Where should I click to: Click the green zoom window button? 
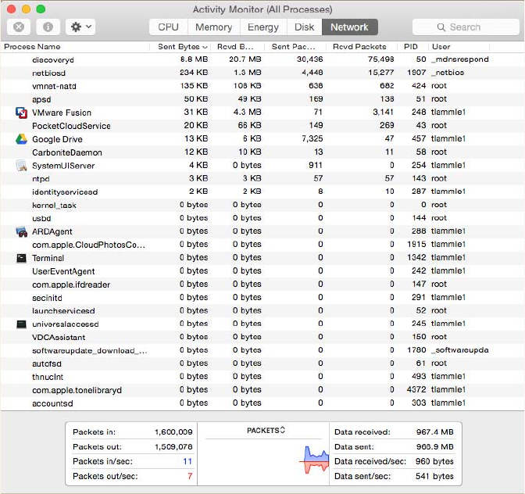pyautogui.click(x=41, y=9)
